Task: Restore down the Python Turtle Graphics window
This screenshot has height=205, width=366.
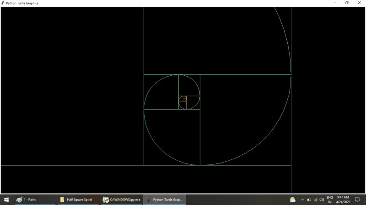Action: click(x=347, y=3)
